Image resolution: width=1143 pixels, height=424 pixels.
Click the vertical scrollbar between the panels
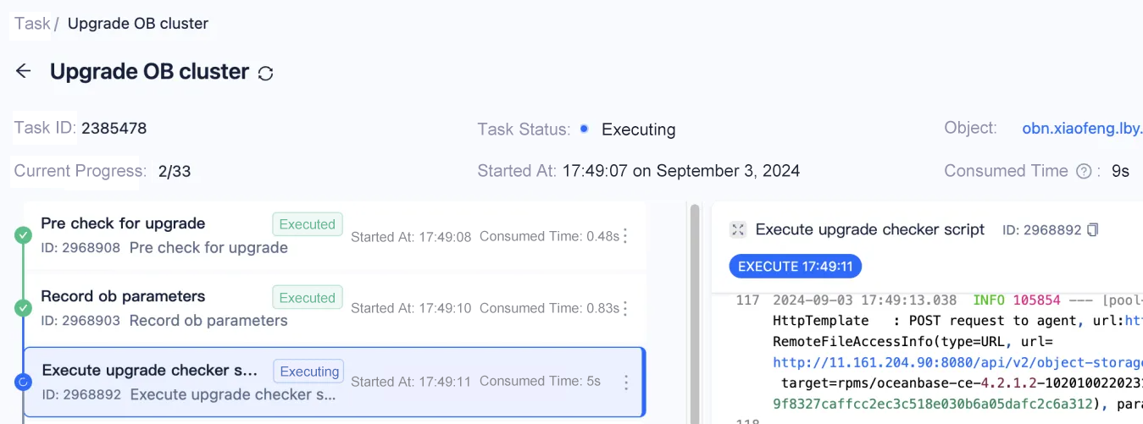(x=696, y=313)
